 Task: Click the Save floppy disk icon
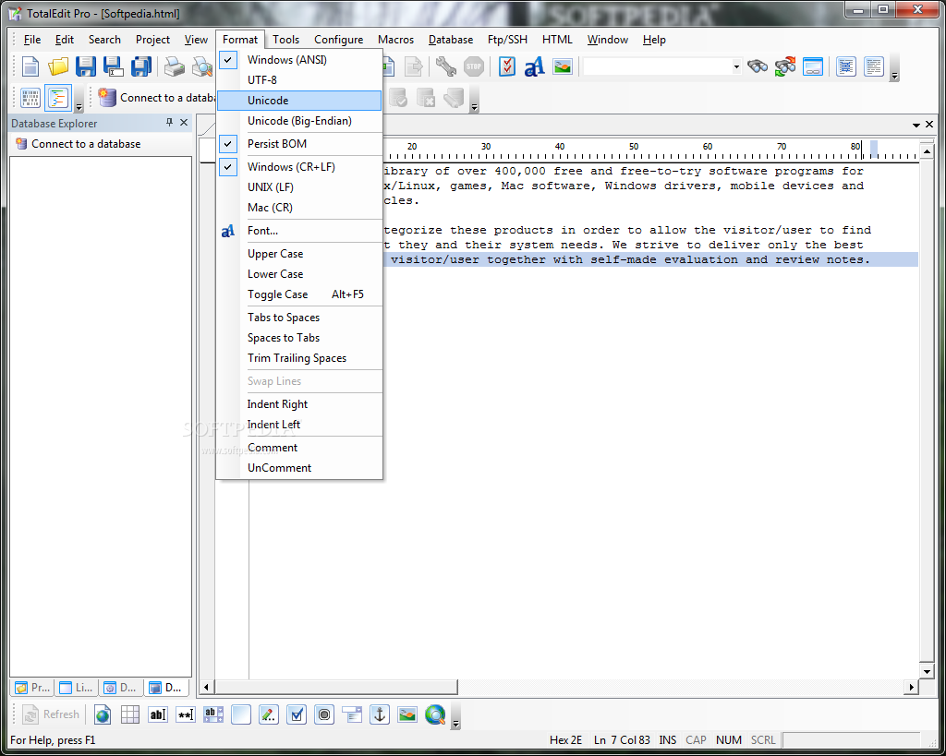tap(86, 66)
